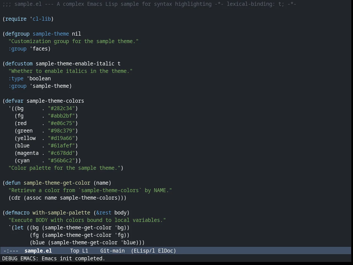Click the 'defgroup' keyword

pos(17,34)
